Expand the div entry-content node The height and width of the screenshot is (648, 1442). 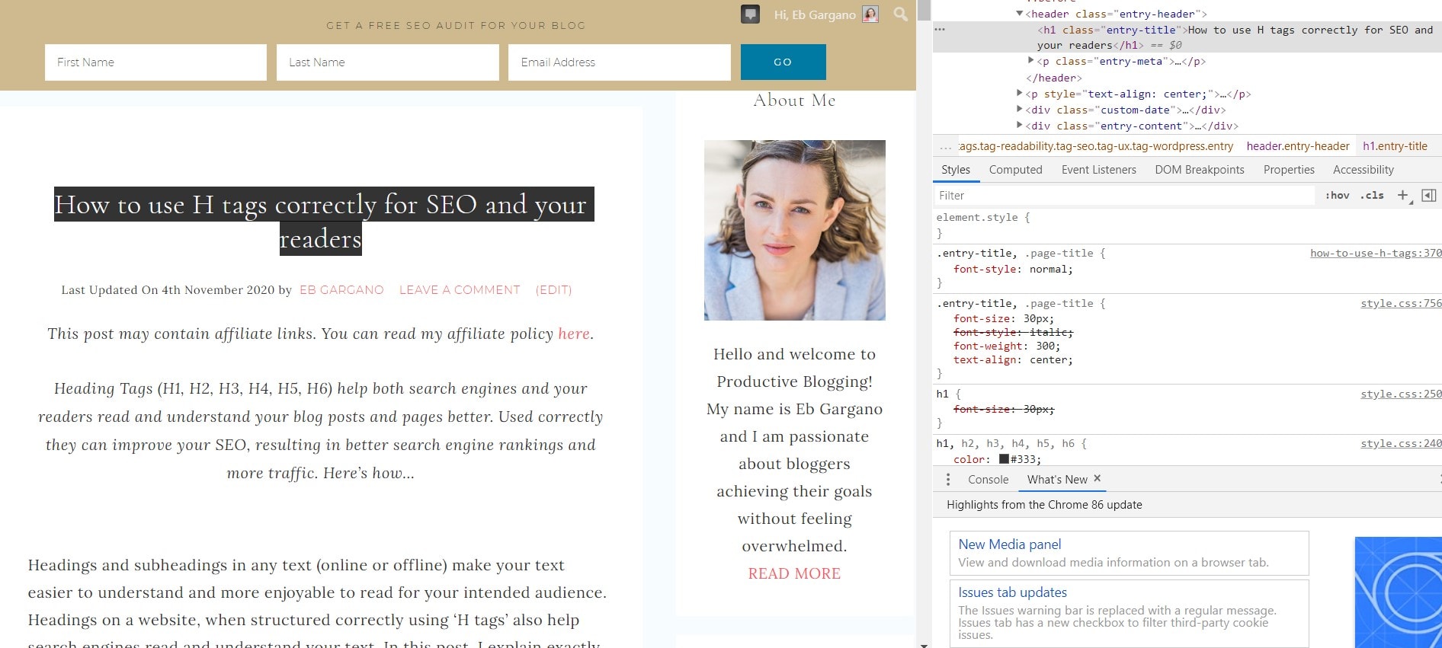1019,126
